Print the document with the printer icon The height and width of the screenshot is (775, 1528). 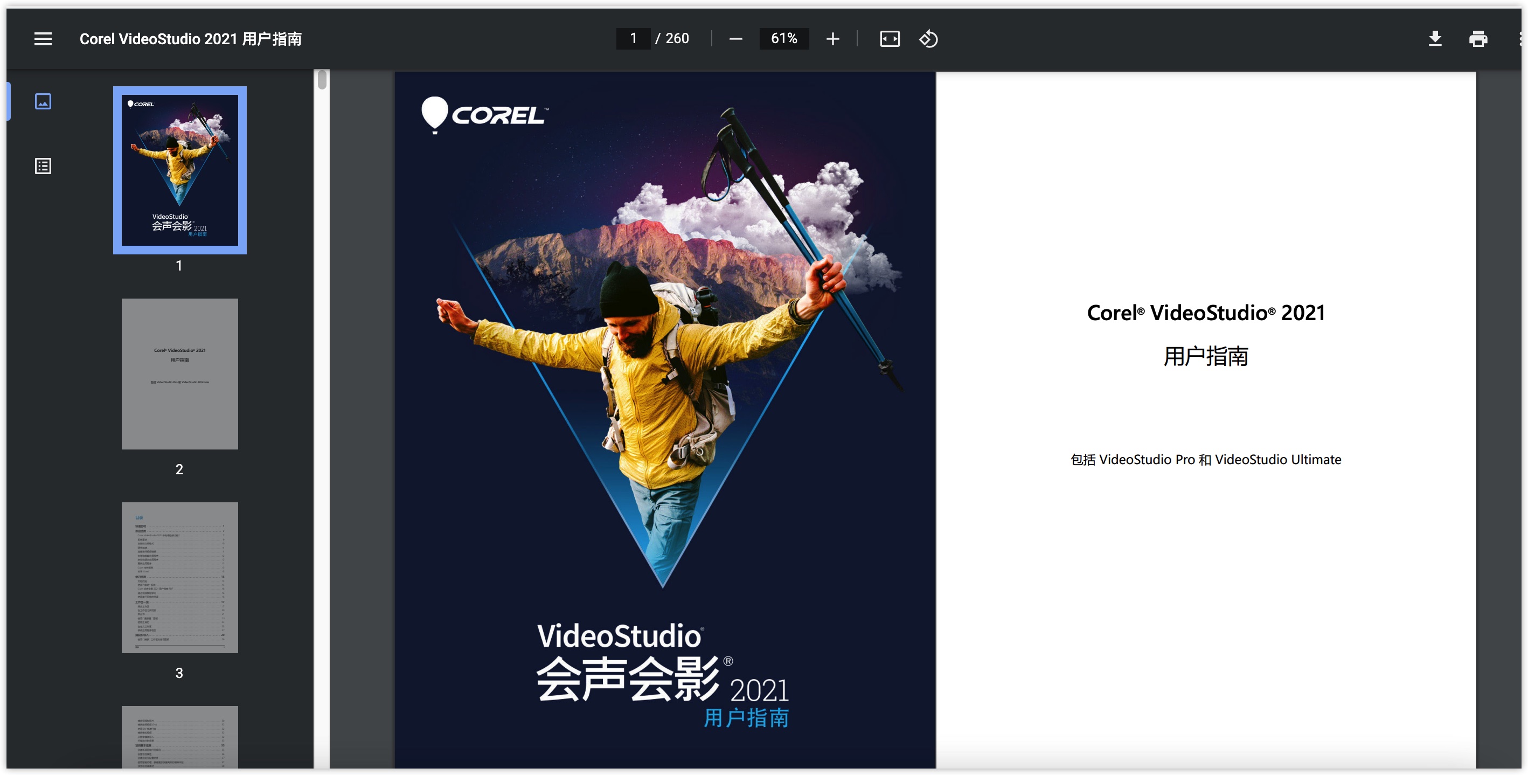[1478, 39]
